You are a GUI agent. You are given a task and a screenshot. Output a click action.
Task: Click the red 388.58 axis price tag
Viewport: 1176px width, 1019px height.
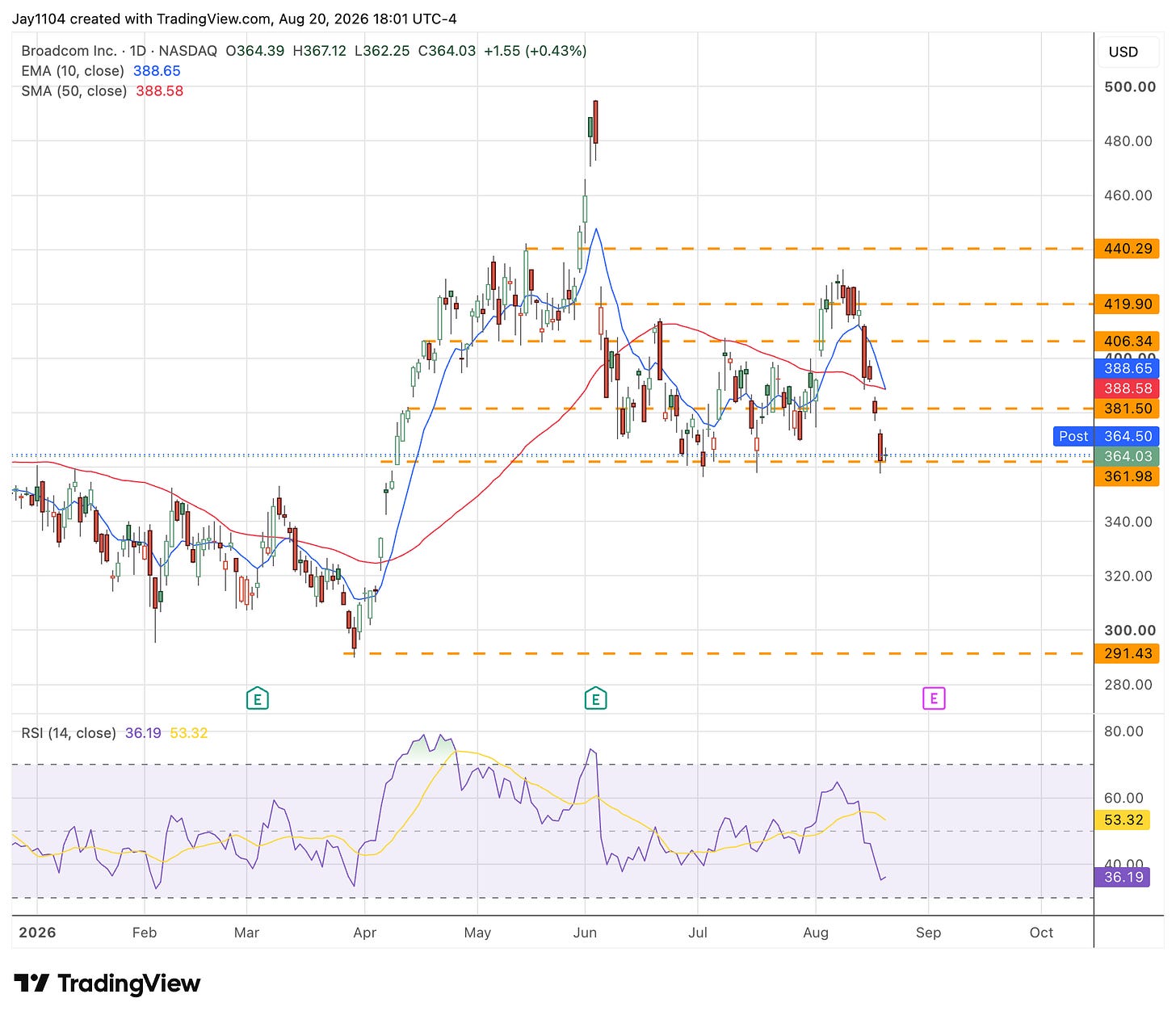[x=1127, y=388]
